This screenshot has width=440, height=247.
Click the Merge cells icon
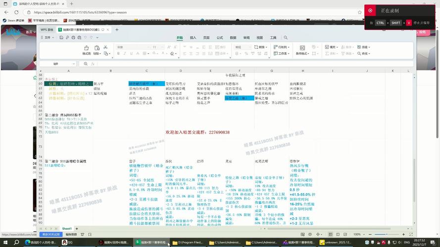pyautogui.click(x=217, y=53)
